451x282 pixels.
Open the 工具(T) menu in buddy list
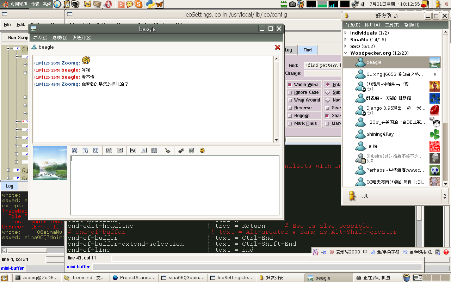click(x=392, y=25)
